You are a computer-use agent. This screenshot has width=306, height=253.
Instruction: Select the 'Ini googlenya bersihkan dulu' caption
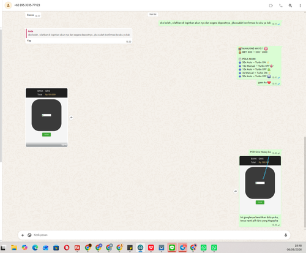(x=259, y=219)
